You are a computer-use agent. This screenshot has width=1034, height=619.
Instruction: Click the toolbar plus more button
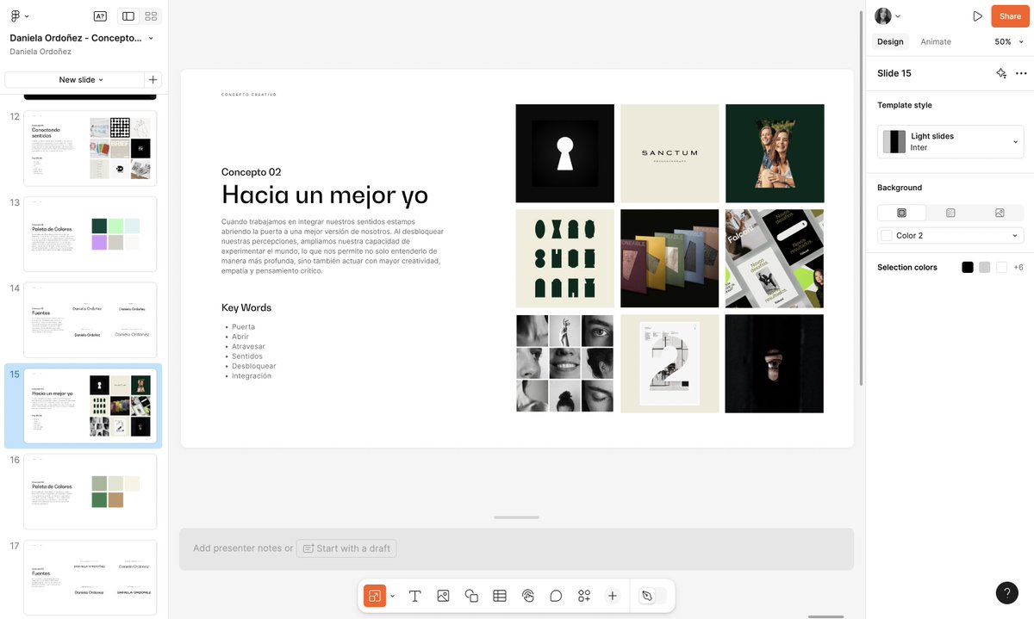click(x=613, y=596)
